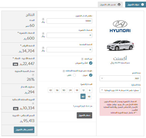Open help icon for monthly payments field

tap(43, 33)
